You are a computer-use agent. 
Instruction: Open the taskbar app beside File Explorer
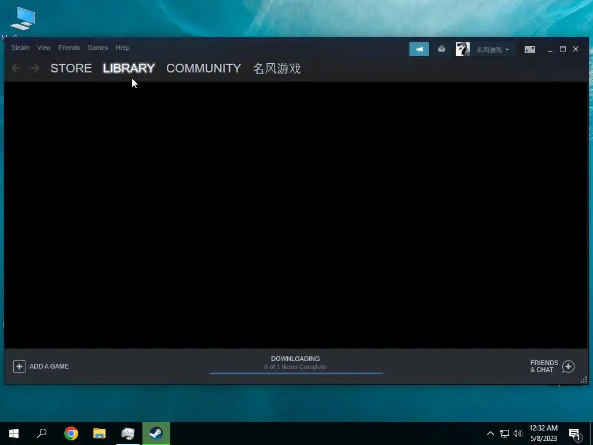[x=128, y=433]
